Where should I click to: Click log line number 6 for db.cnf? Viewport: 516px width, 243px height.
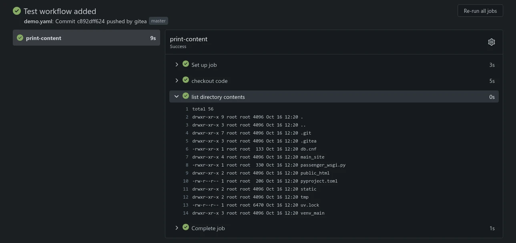(x=187, y=149)
